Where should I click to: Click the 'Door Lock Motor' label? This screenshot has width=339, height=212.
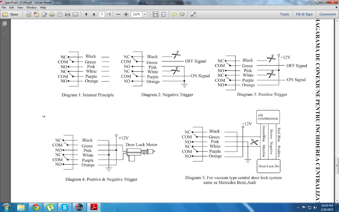coord(142,145)
